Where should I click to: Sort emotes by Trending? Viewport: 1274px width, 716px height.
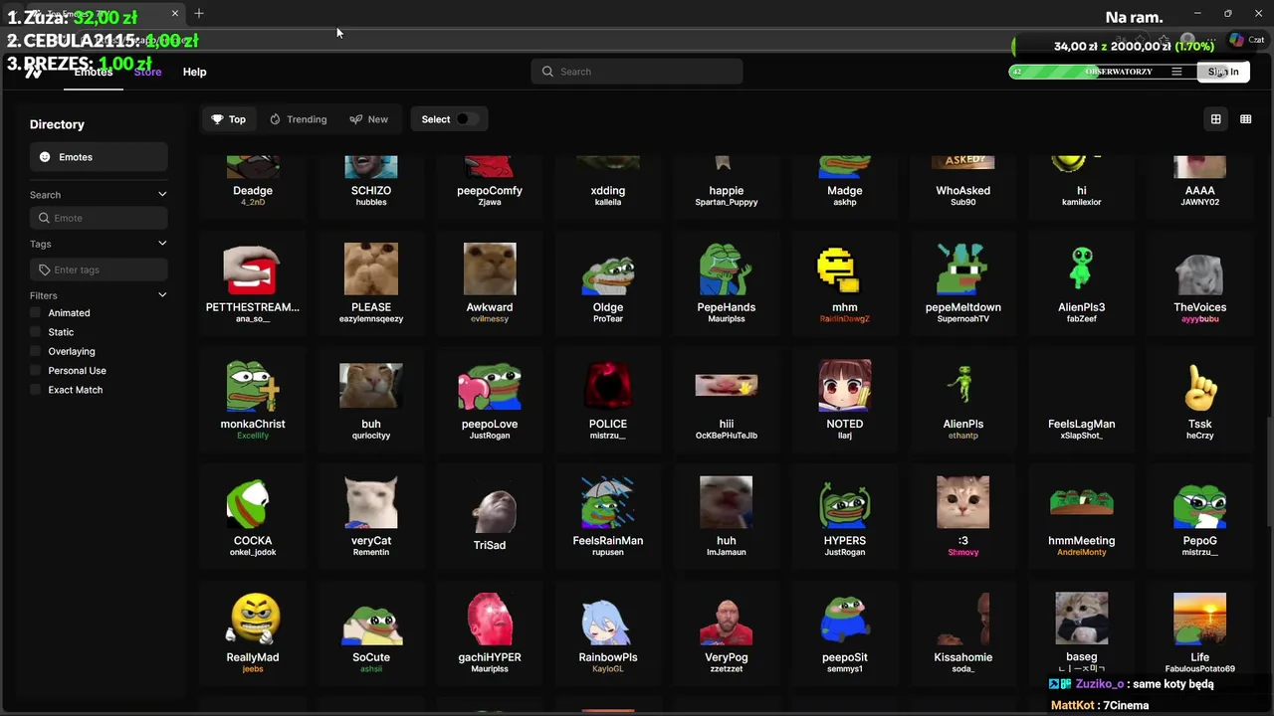pos(298,119)
